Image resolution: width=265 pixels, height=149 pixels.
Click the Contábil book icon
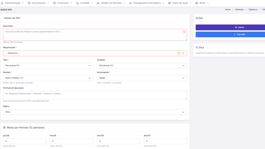coord(77,3)
